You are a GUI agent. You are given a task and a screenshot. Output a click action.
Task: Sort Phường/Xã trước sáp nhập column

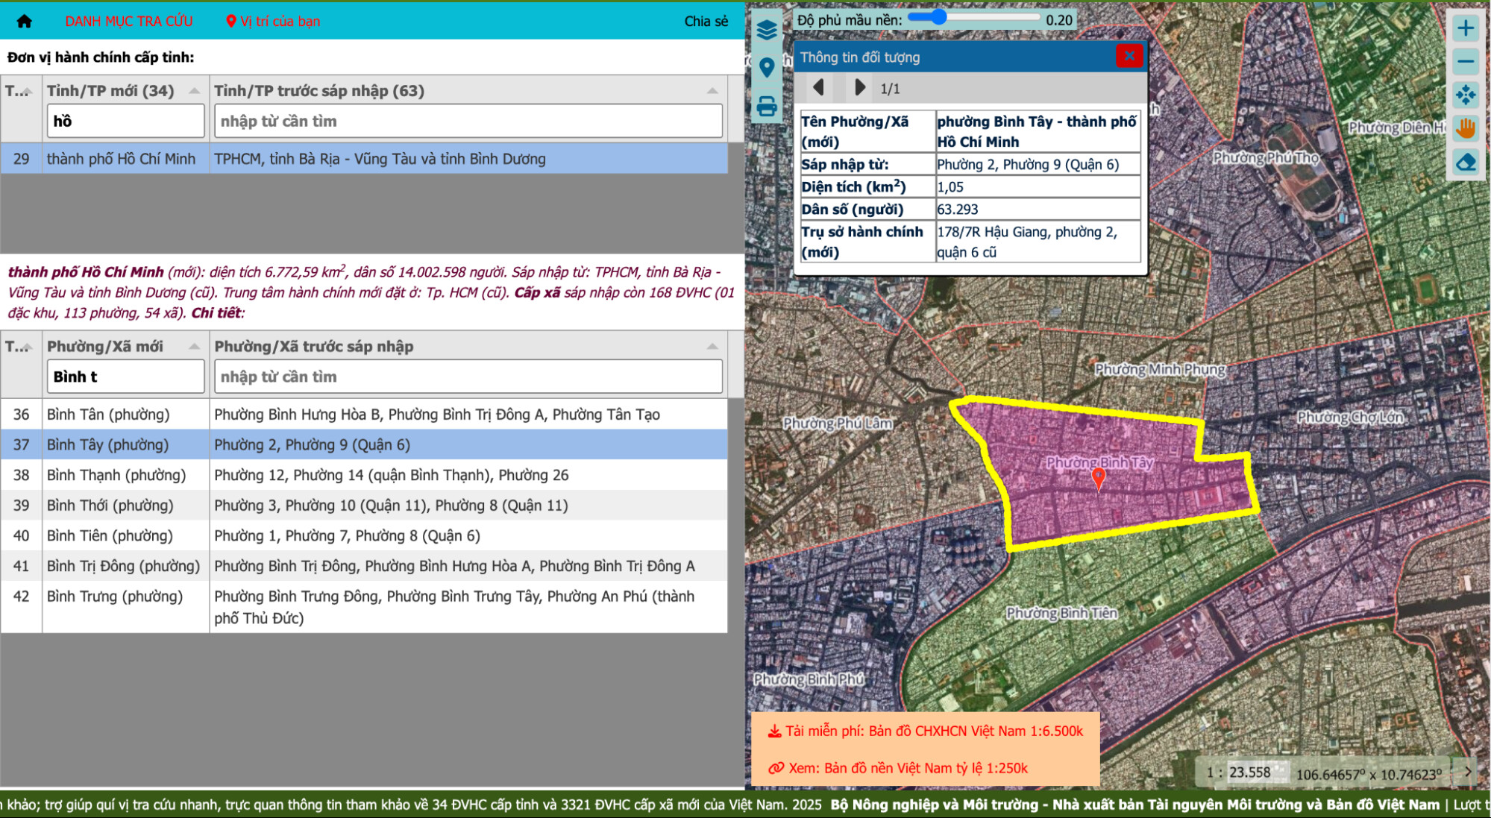pos(712,347)
